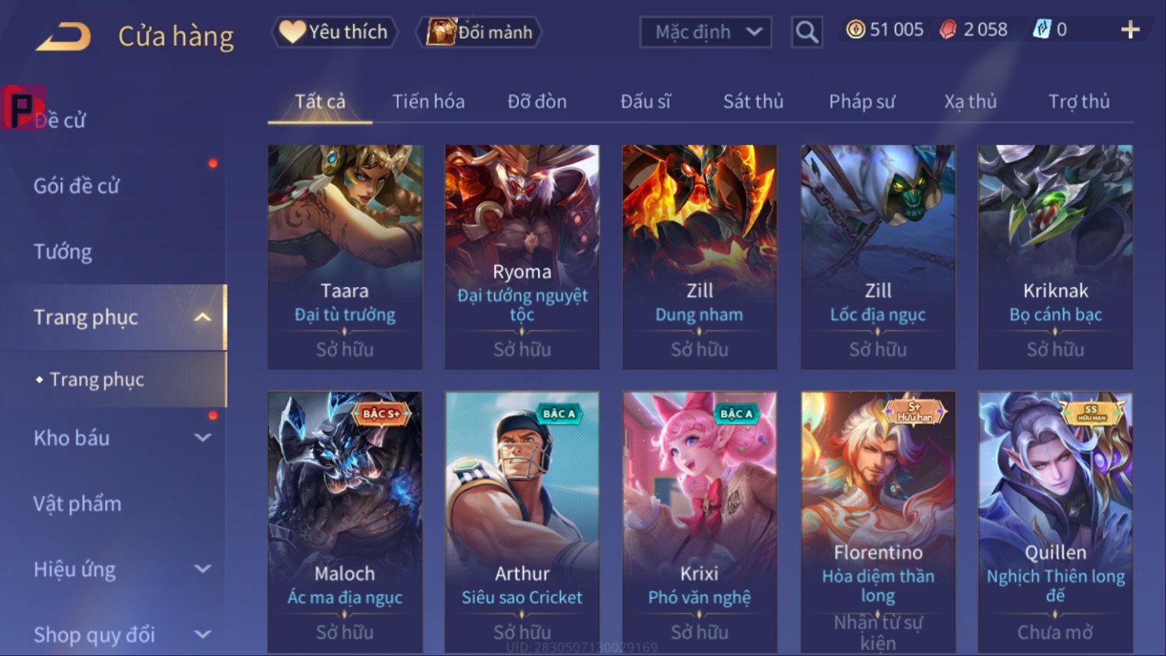Tap the gold coin currency icon
1166x656 pixels.
(x=855, y=29)
